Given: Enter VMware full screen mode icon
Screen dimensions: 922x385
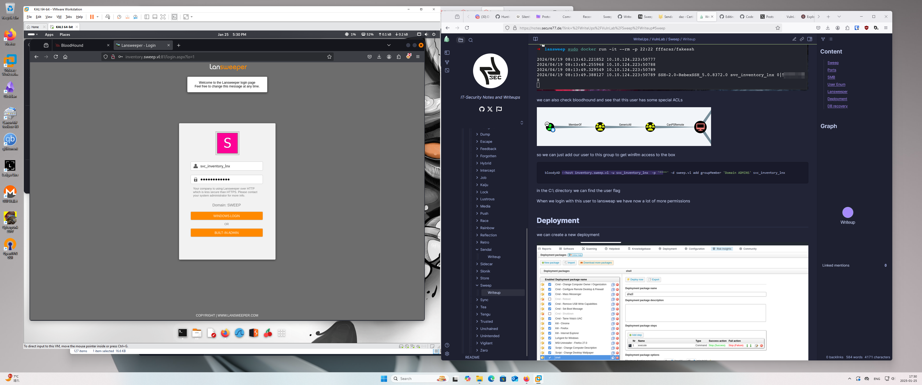Looking at the screenshot, I should [x=163, y=17].
